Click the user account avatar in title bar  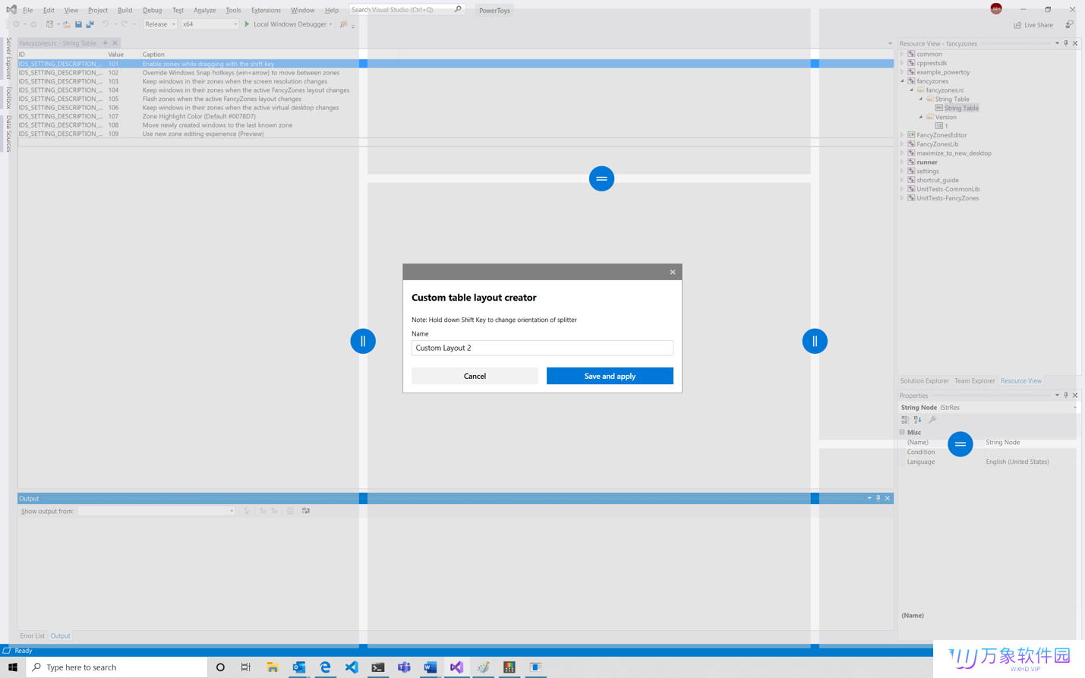(996, 9)
